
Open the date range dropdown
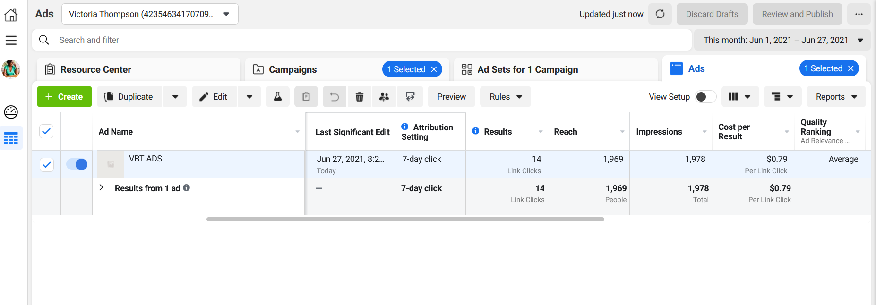pos(783,40)
